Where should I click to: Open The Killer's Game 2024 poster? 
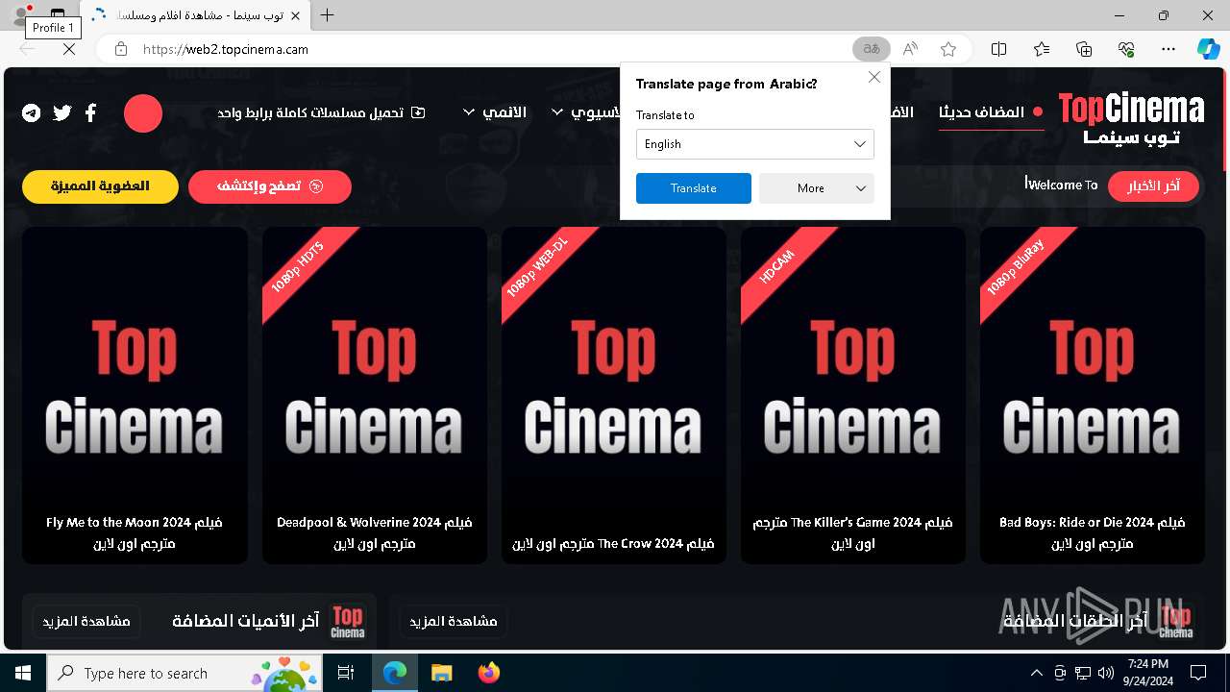coord(853,395)
